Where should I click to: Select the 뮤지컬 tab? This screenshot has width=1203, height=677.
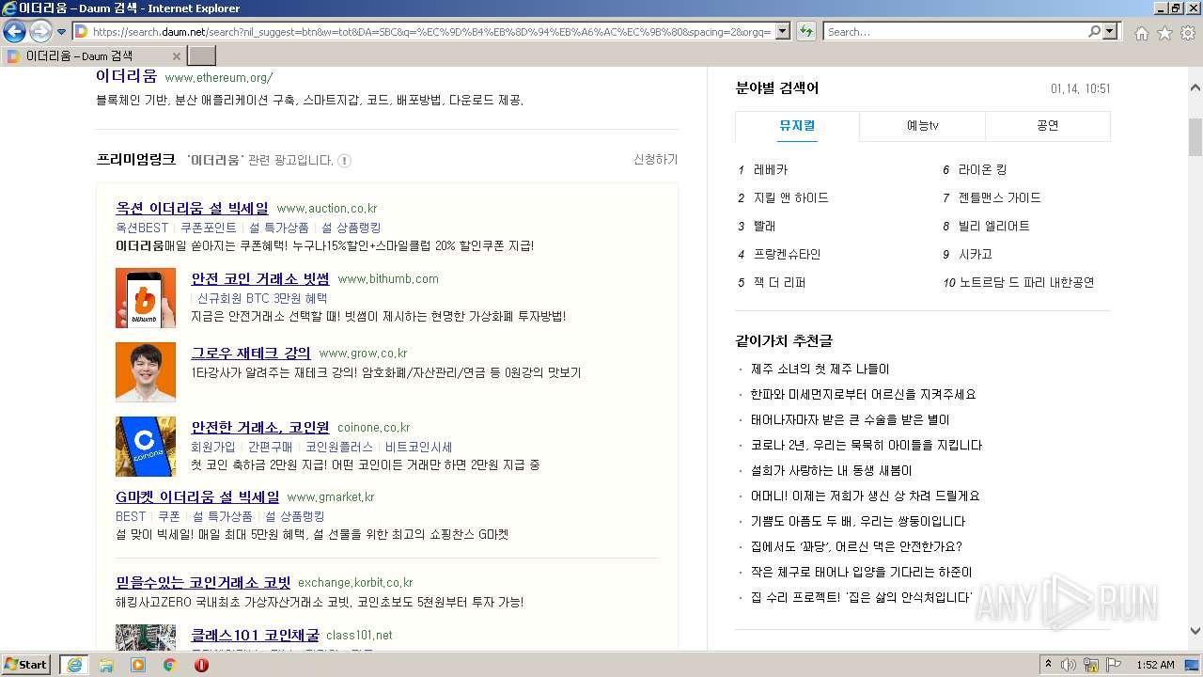tap(797, 126)
